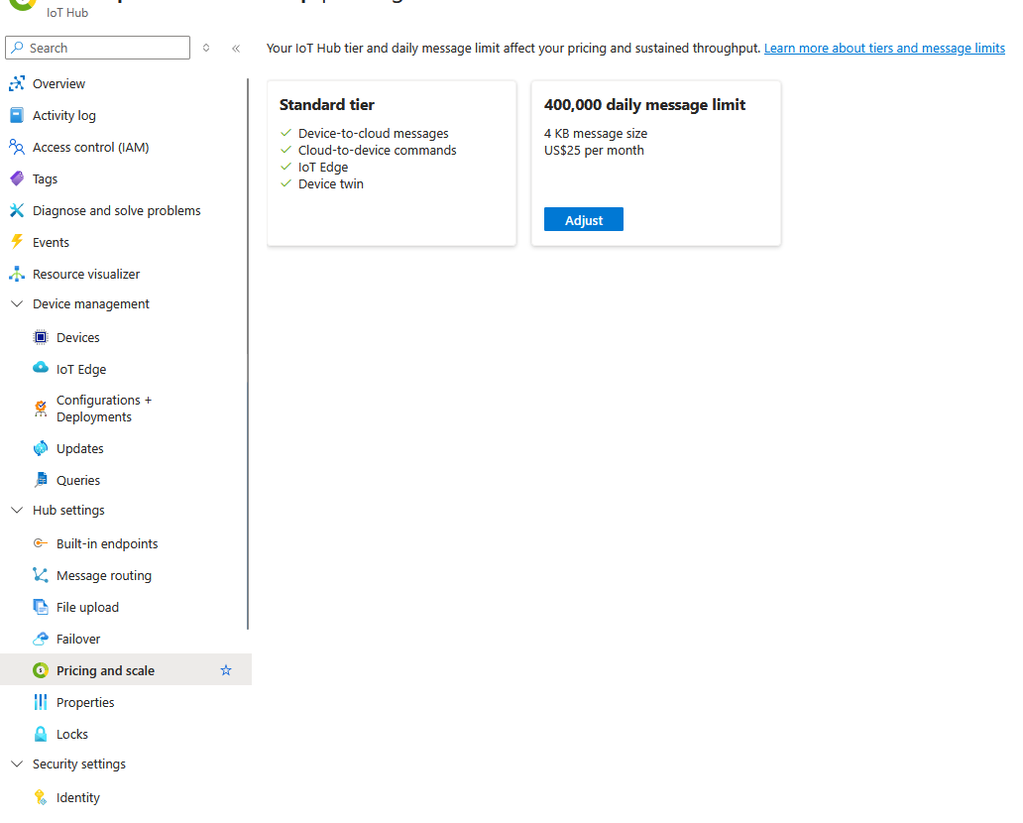Screen dimensions: 1023x823
Task: Click the Diagnose and solve problems wrench icon
Action: point(17,210)
